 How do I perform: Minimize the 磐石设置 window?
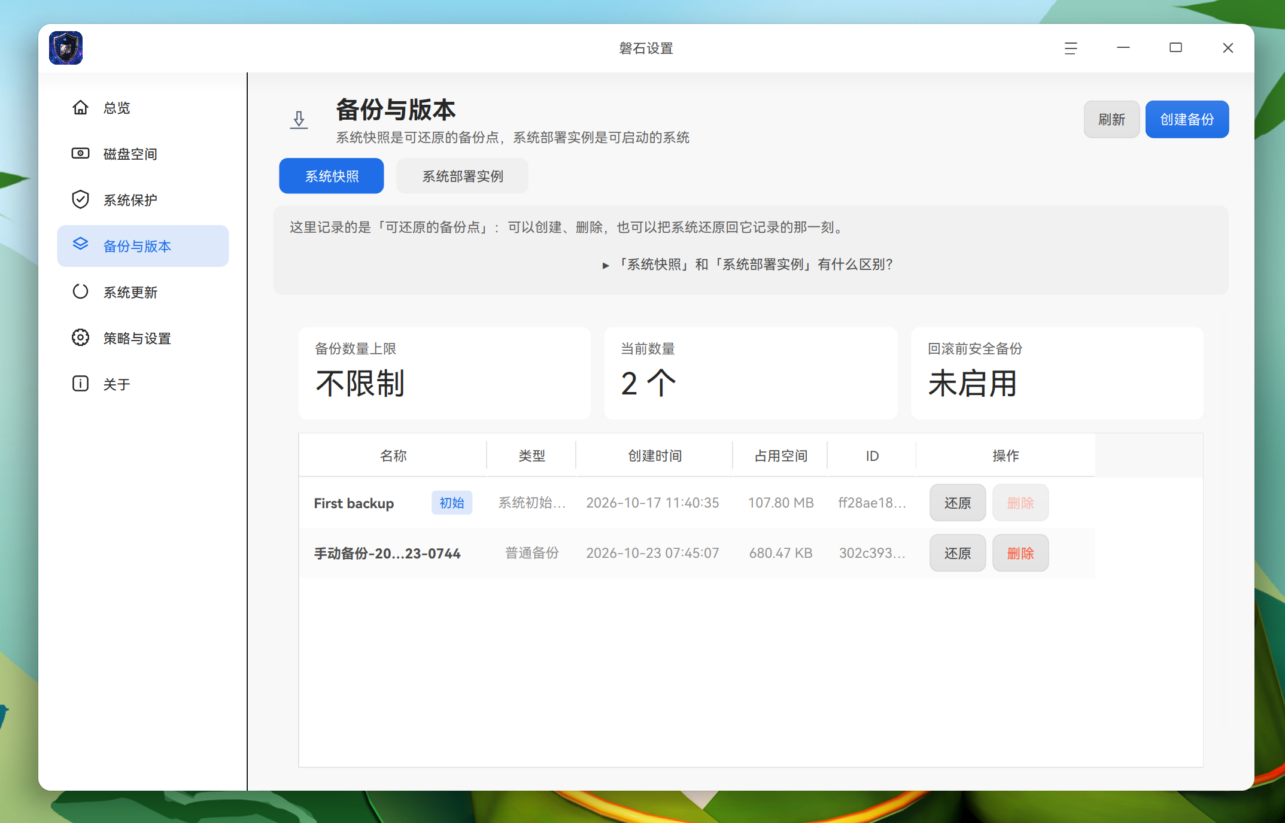pos(1123,48)
